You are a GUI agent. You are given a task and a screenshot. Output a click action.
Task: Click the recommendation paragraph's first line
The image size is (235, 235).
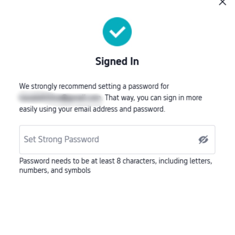tap(94, 87)
